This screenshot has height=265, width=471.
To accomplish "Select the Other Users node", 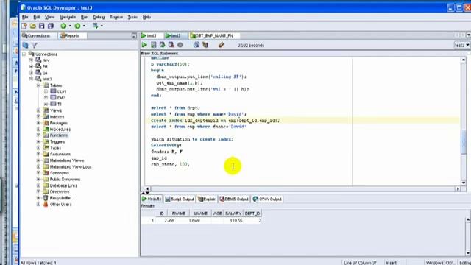I will tap(60, 205).
